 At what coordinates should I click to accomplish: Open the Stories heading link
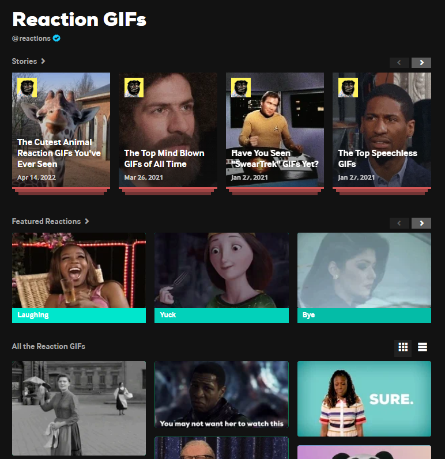24,61
